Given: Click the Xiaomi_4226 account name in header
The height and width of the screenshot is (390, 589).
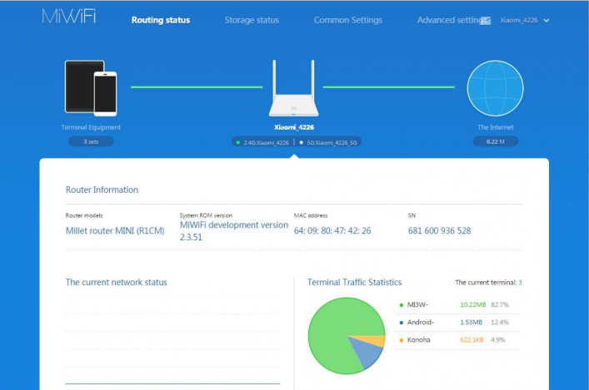Looking at the screenshot, I should 519,20.
